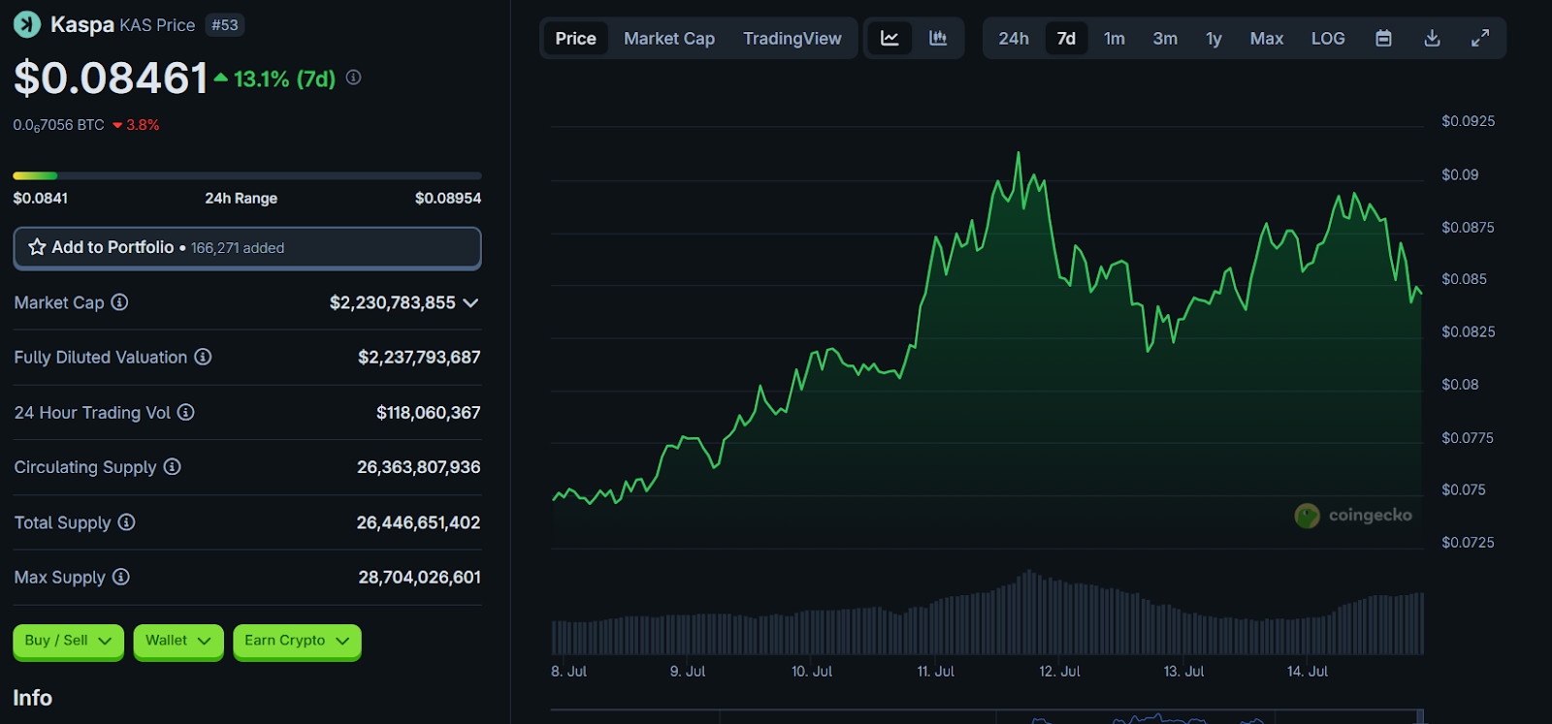Click the 14. Jul date axis label
Viewport: 1552px width, 724px height.
[x=1308, y=671]
